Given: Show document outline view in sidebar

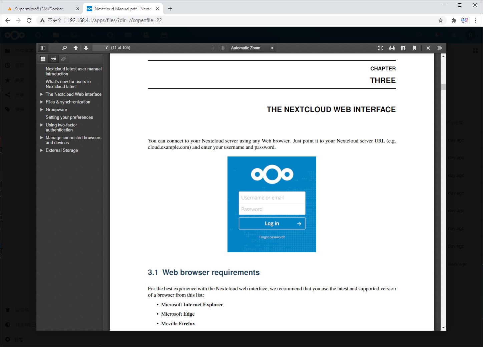Looking at the screenshot, I should pyautogui.click(x=53, y=59).
